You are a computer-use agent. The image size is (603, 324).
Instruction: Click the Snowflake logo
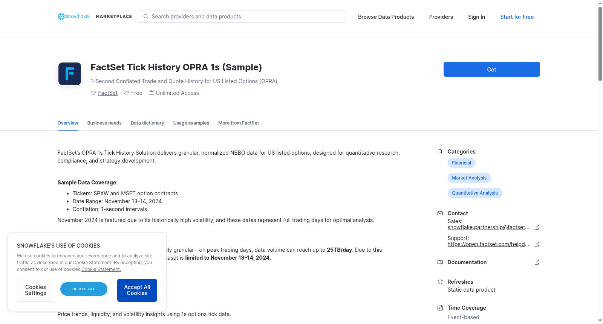[73, 17]
